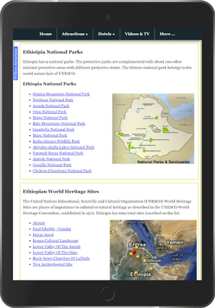Open Mago National Park link
215x308 pixels.
tap(50, 118)
